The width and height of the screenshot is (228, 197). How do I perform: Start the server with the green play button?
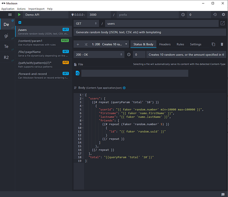point(19,15)
